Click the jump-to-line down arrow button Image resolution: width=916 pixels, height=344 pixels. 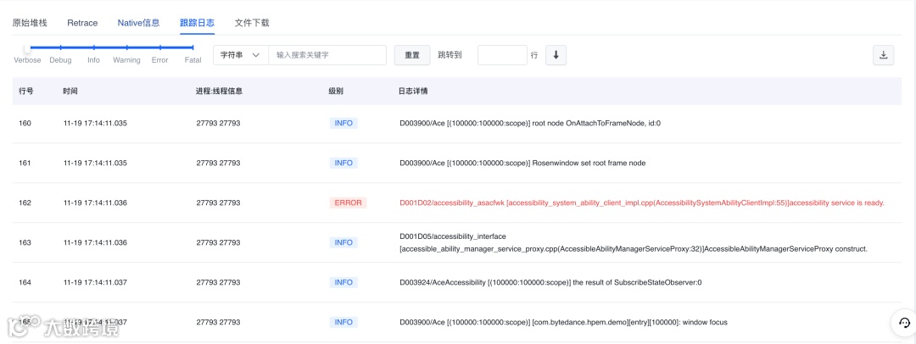[x=556, y=55]
